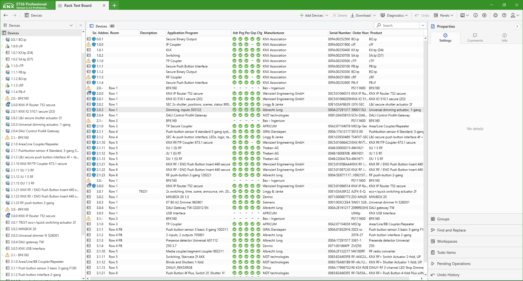
Task: Click the Delete button
Action: point(340,15)
